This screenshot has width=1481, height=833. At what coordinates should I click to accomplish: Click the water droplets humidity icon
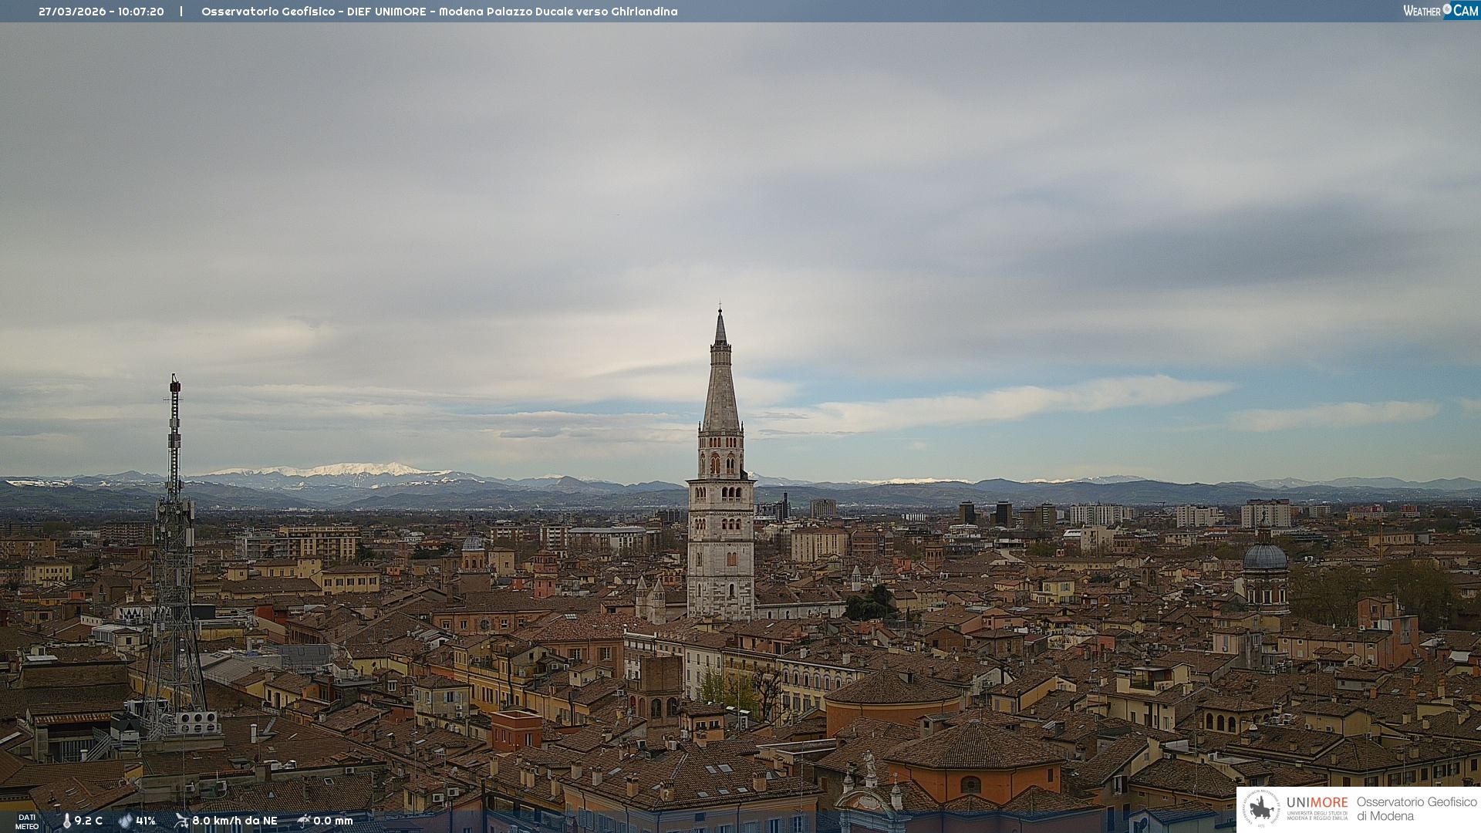tap(125, 821)
